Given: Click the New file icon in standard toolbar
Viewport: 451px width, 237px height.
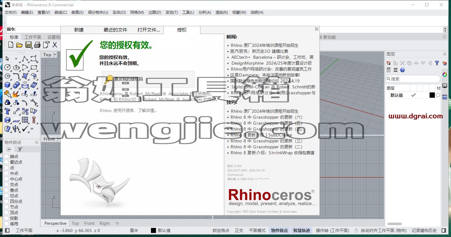Looking at the screenshot, I should pos(11,45).
